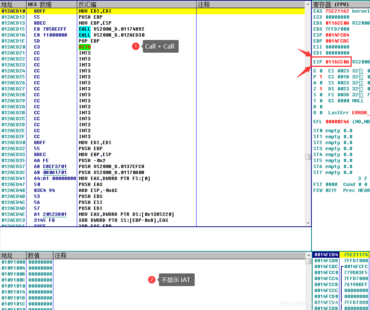
Task: Click FCW value 027F
Action: click(x=331, y=190)
